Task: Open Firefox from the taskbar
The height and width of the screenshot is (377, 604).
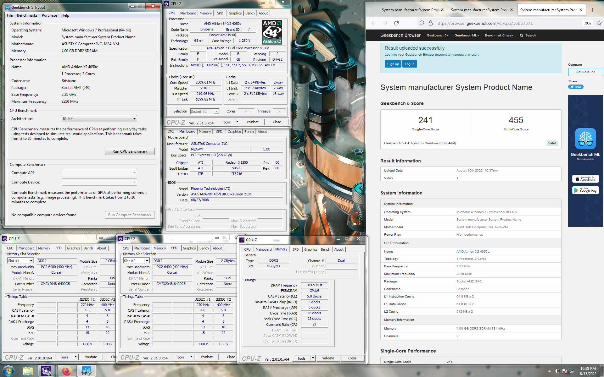Action: (x=67, y=371)
